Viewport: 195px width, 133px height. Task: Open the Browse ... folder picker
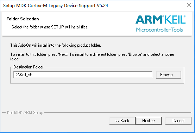[169, 75]
